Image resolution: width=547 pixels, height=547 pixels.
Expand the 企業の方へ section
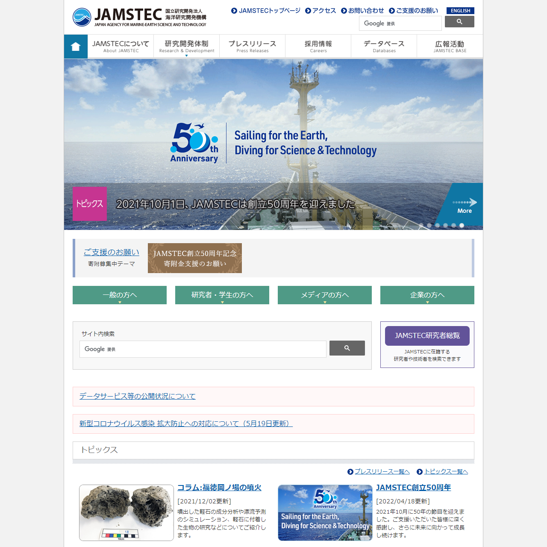click(x=427, y=295)
